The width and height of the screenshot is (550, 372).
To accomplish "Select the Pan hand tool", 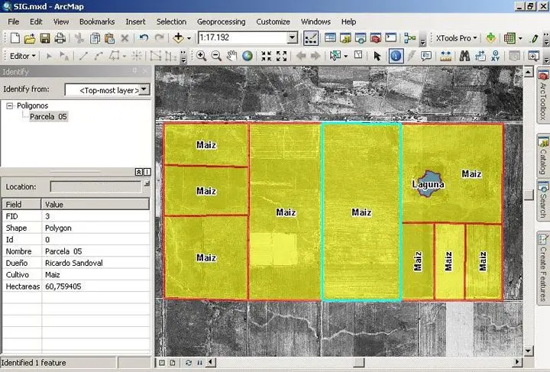I will [232, 56].
